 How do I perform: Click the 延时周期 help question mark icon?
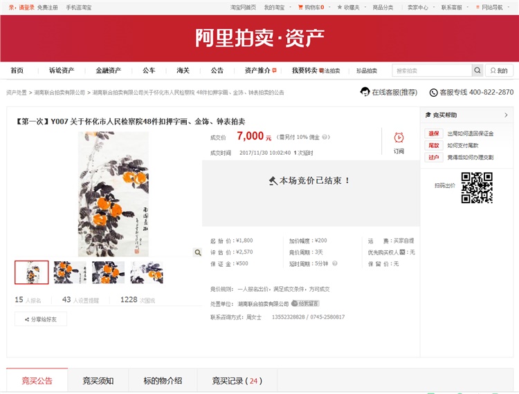336,263
